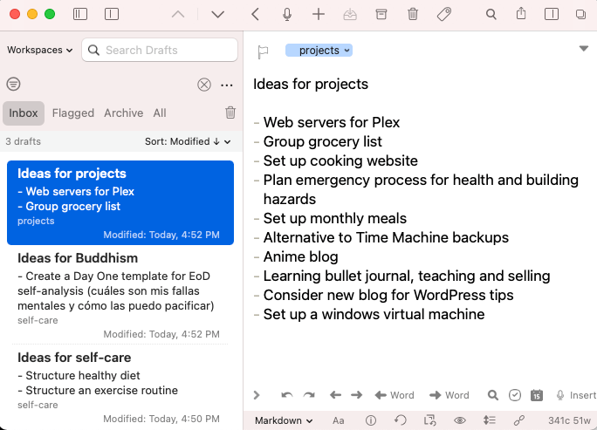597x430 pixels.
Task: Switch to the Inbox tab
Action: (x=24, y=113)
